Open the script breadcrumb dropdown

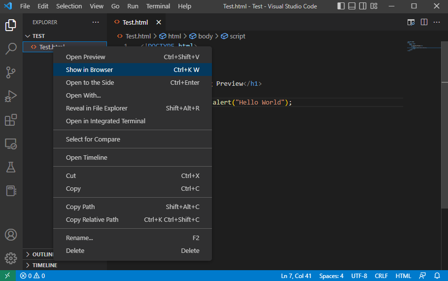tap(233, 36)
